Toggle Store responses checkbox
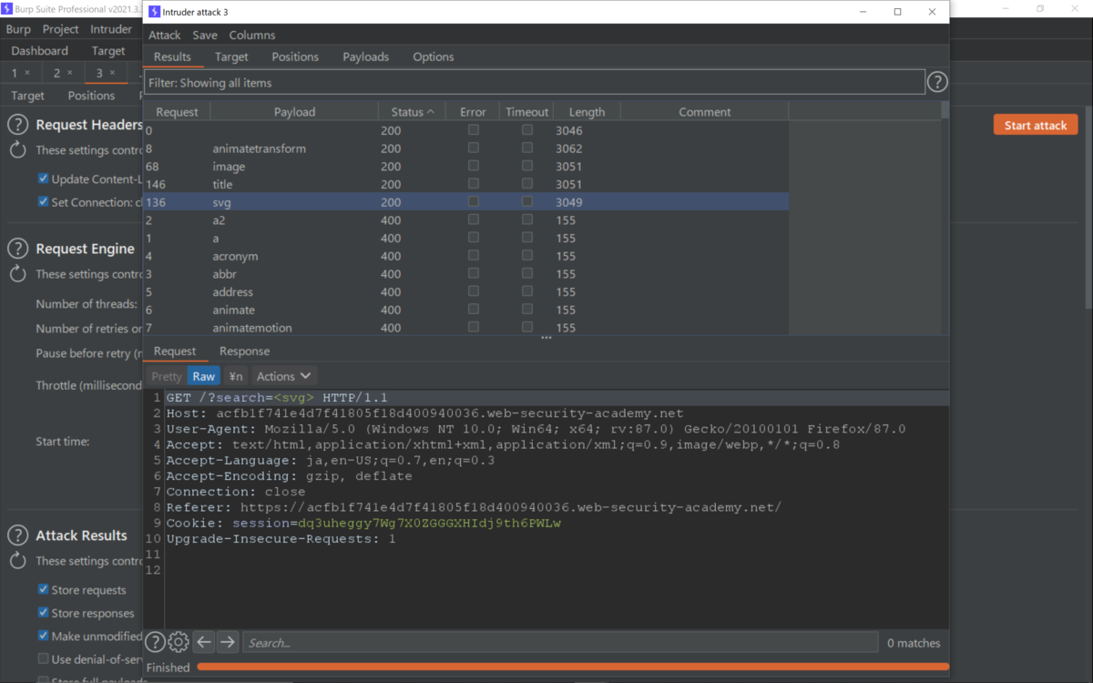This screenshot has width=1093, height=683. 43,613
